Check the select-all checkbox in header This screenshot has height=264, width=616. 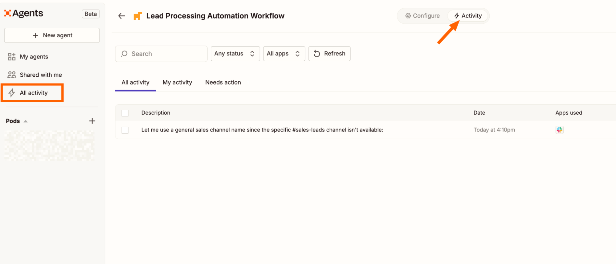coord(125,113)
